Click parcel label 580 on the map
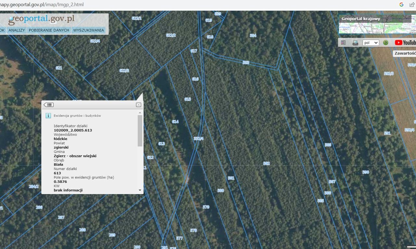Viewport: 416px width, 249px height. coord(220,190)
